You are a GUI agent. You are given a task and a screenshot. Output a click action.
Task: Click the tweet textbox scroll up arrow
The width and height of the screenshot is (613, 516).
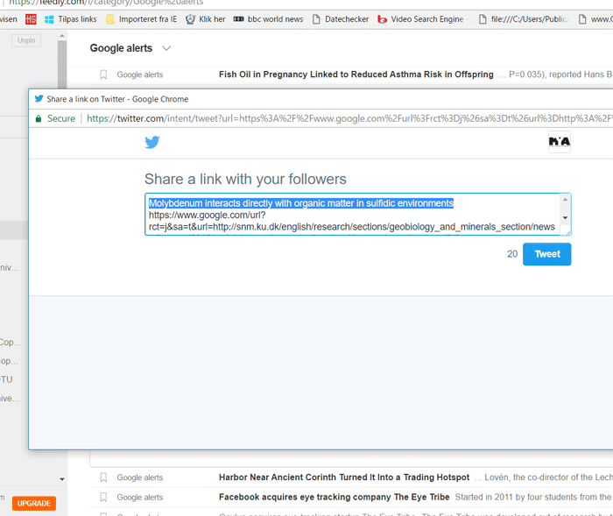pyautogui.click(x=565, y=200)
